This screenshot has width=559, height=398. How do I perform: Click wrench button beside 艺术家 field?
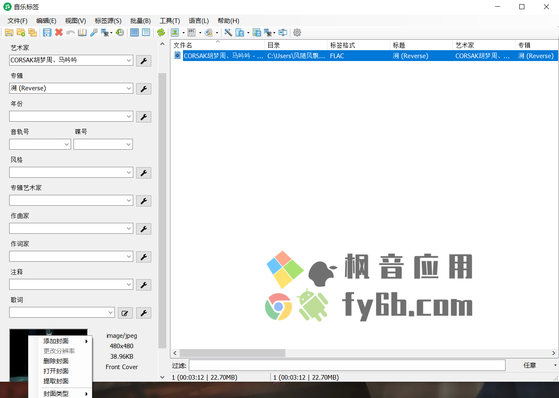[x=144, y=61]
